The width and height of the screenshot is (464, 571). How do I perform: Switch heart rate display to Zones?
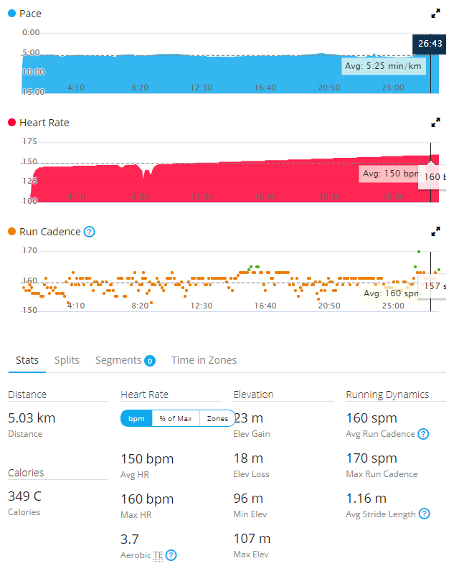click(217, 419)
